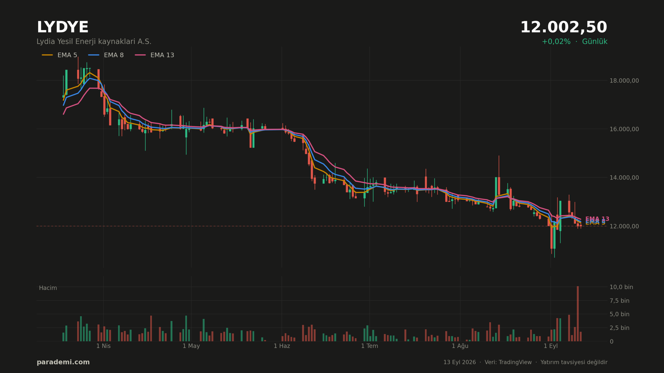Click the company name Lydia Yesil Enerji kaynaklari A.S.
The height and width of the screenshot is (373, 664).
tap(94, 42)
